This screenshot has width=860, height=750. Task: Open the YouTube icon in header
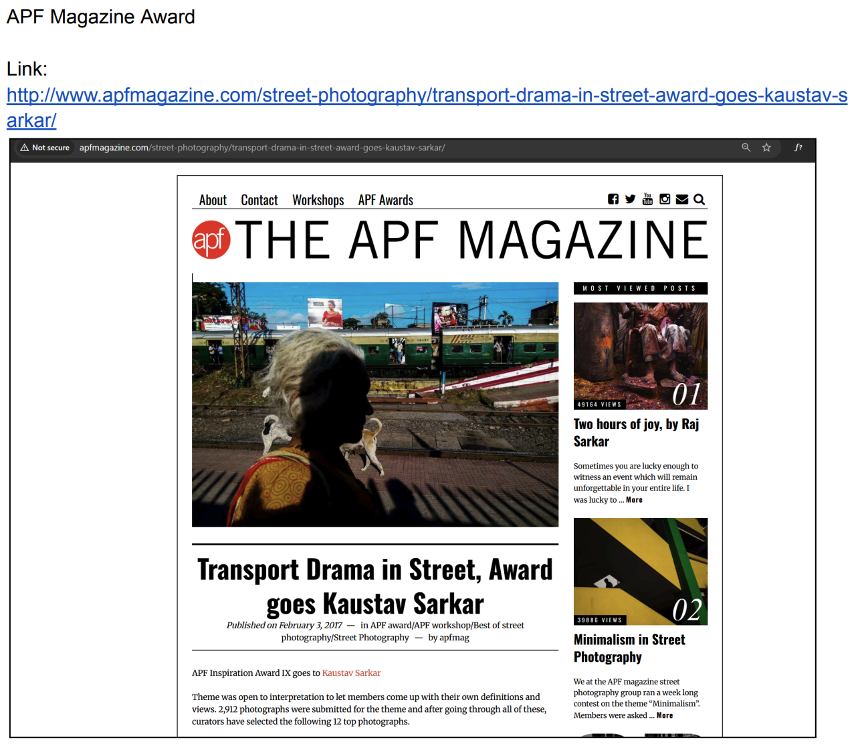[647, 199]
